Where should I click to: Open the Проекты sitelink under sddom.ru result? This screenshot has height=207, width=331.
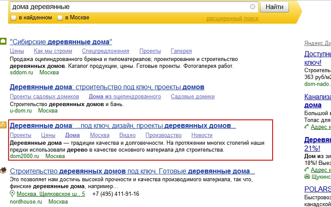[150, 51]
